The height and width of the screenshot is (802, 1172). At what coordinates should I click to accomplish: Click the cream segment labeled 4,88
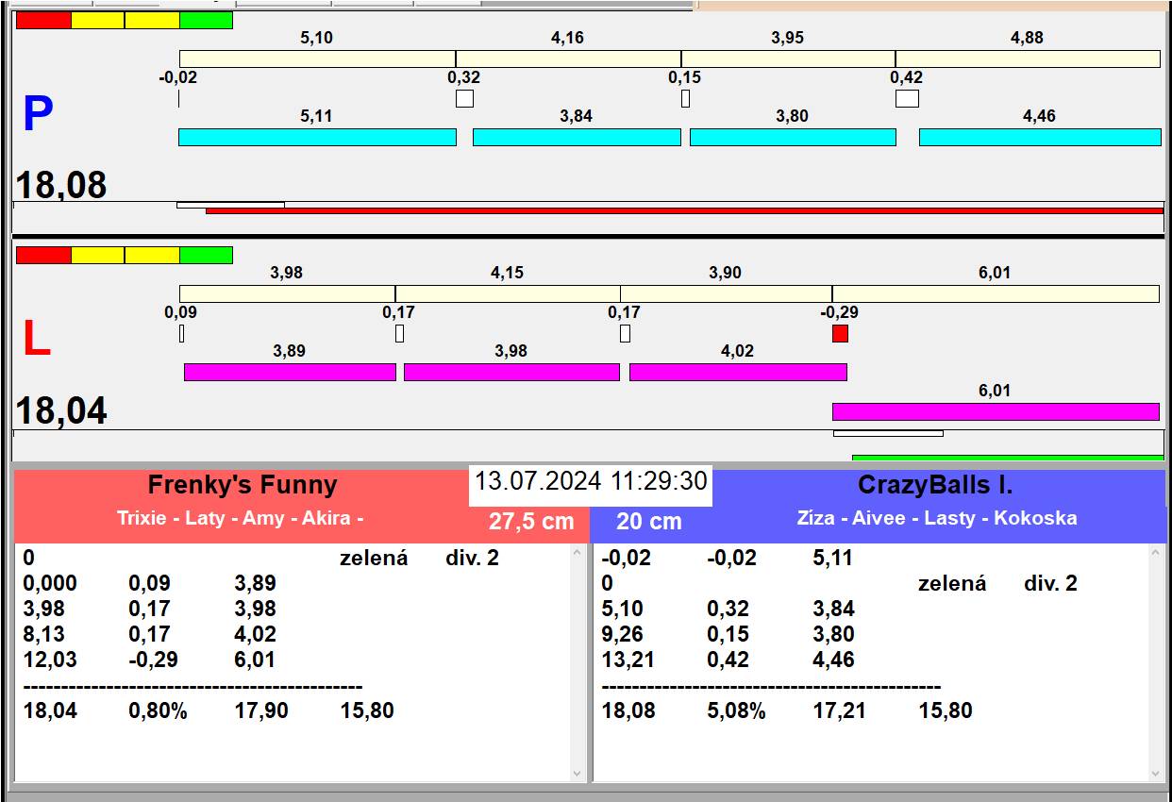[1028, 58]
